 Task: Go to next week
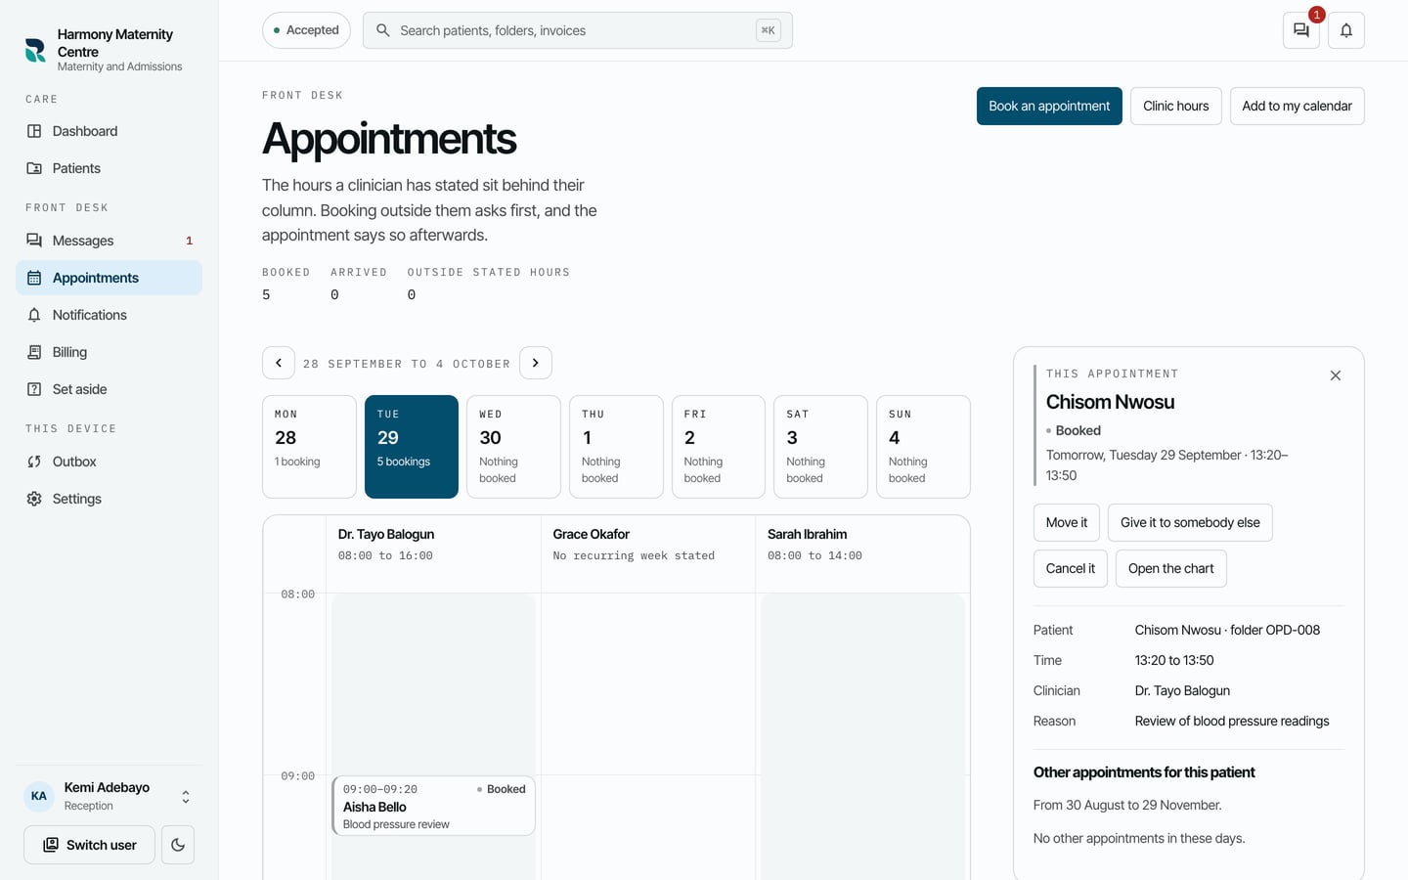point(536,363)
